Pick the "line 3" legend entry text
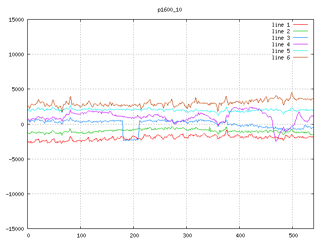Image resolution: width=323 pixels, height=242 pixels. [281, 38]
